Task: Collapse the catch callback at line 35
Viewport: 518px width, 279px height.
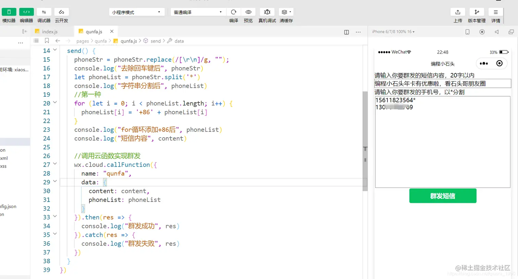Action: (55, 234)
